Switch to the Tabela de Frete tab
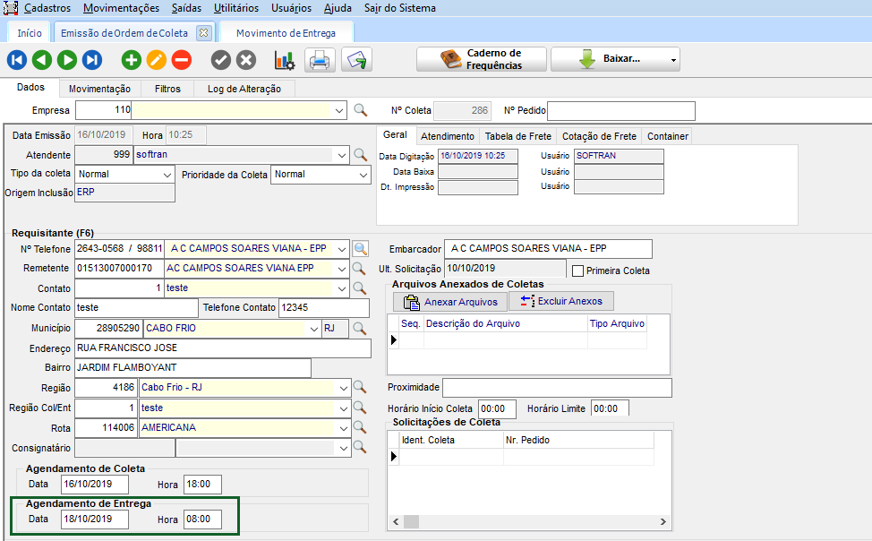Screen dimensions: 872x541 517,136
